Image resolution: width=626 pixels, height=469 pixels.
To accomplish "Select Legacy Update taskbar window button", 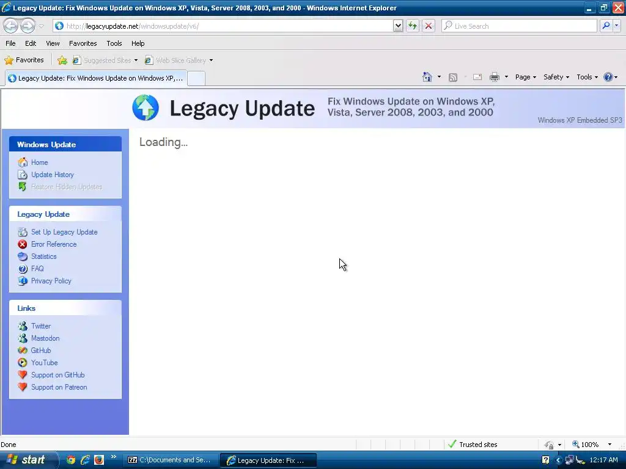I will [268, 460].
